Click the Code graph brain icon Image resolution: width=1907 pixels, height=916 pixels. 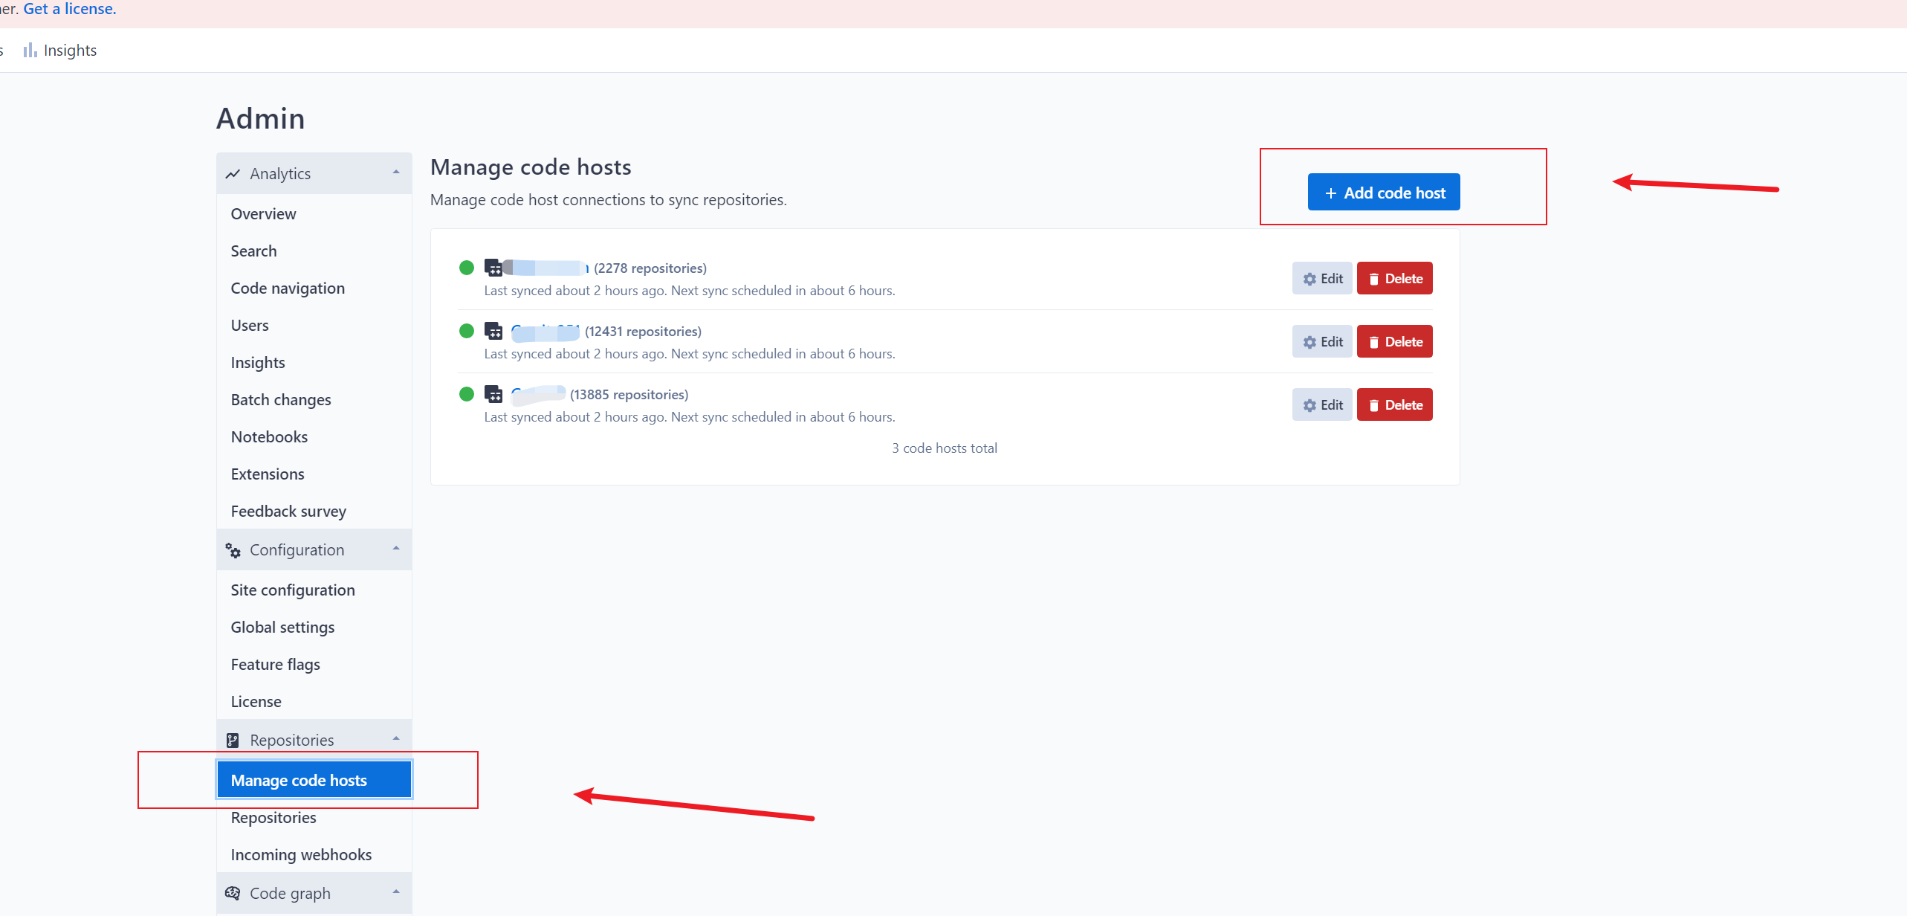pos(233,893)
